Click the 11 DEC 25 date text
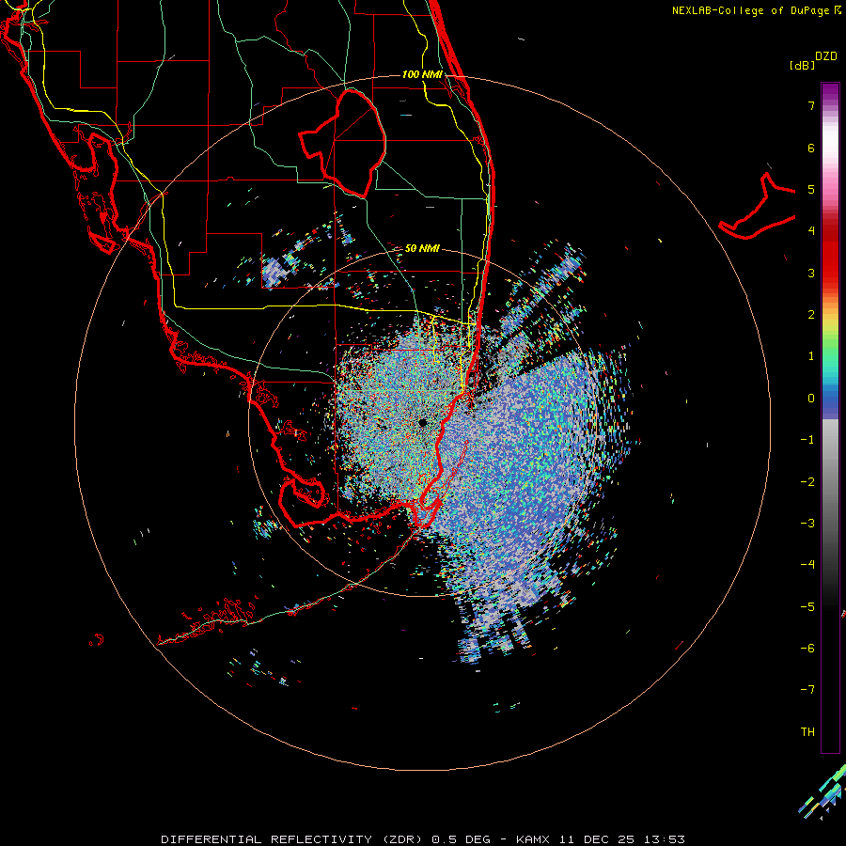Screen dimensions: 846x846 pyautogui.click(x=596, y=839)
